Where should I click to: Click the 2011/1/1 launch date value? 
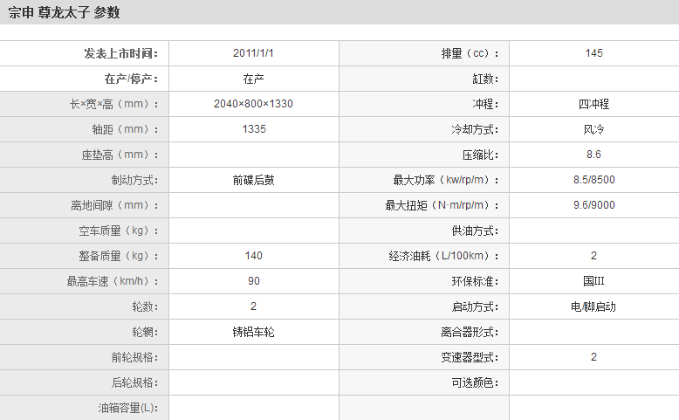(253, 53)
